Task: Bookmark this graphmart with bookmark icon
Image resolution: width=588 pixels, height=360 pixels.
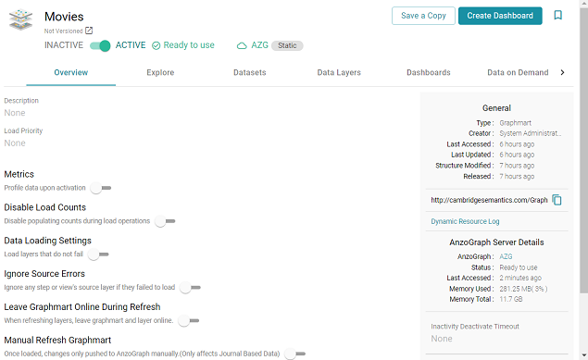Action: point(558,16)
